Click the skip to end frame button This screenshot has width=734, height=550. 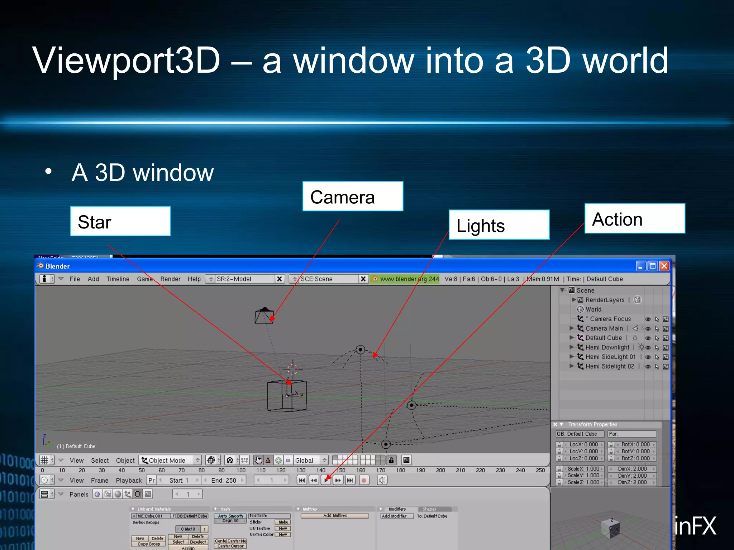350,480
